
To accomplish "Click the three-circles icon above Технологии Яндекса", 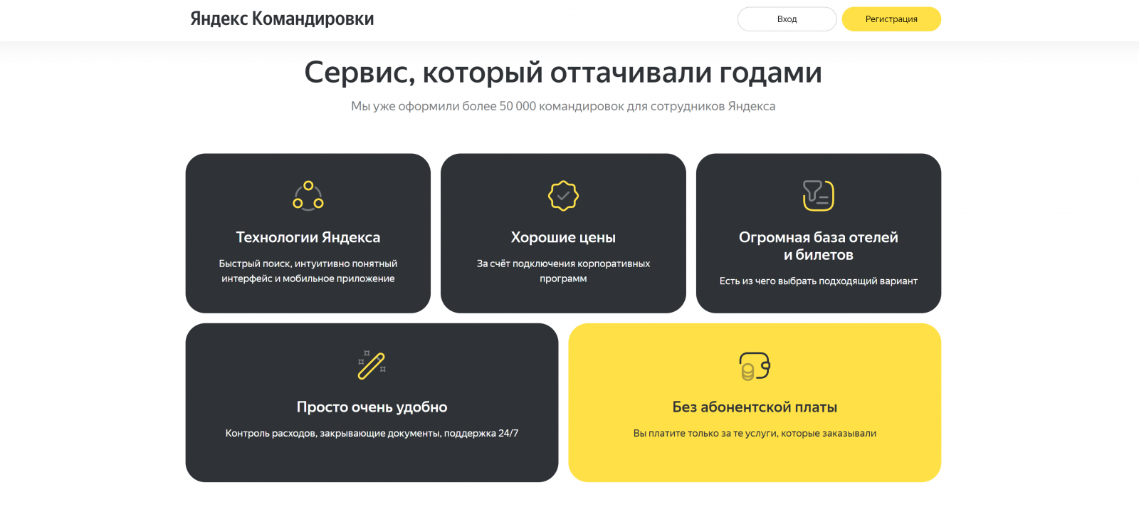I will 308,196.
